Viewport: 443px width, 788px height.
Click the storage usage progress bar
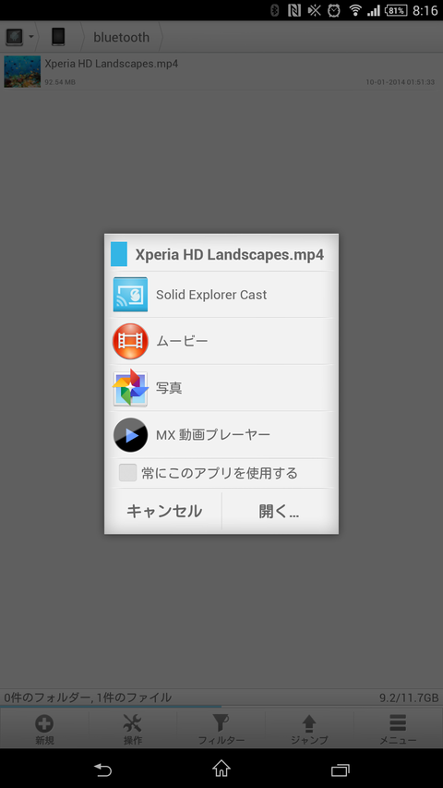point(221,707)
